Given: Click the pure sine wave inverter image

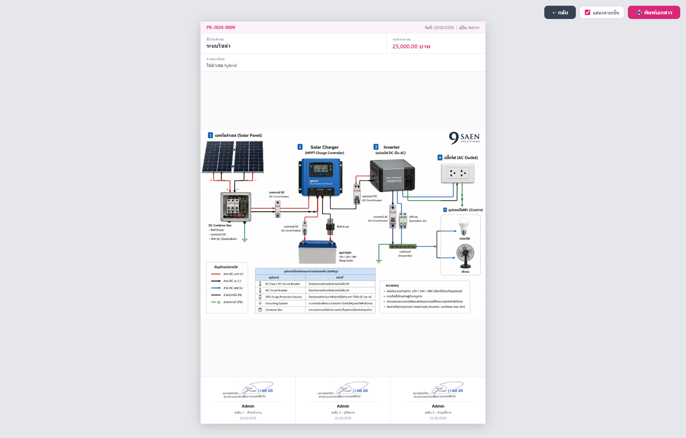Looking at the screenshot, I should (x=393, y=175).
